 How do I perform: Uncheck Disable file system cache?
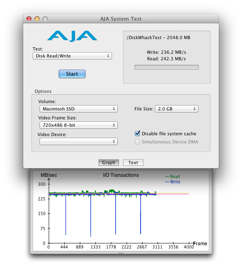137,133
